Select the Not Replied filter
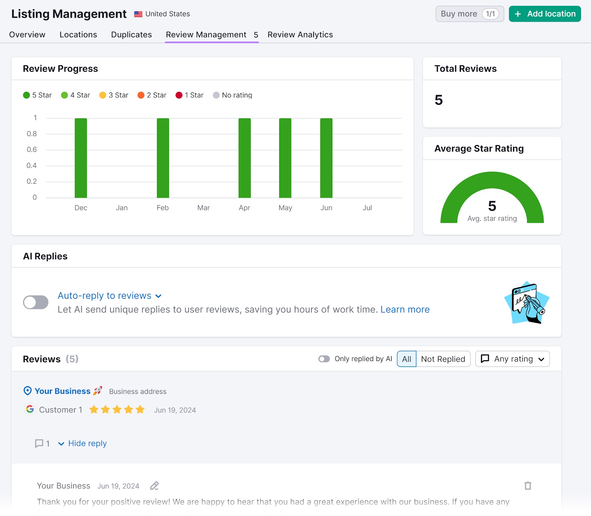 pos(443,359)
